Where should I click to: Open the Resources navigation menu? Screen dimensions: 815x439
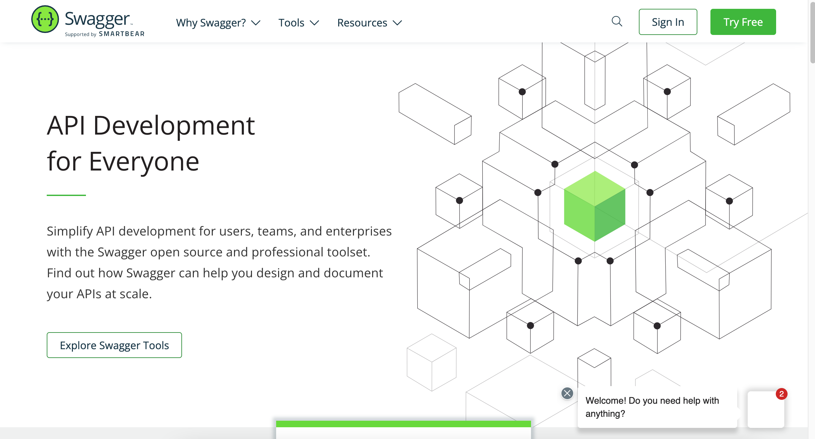362,23
